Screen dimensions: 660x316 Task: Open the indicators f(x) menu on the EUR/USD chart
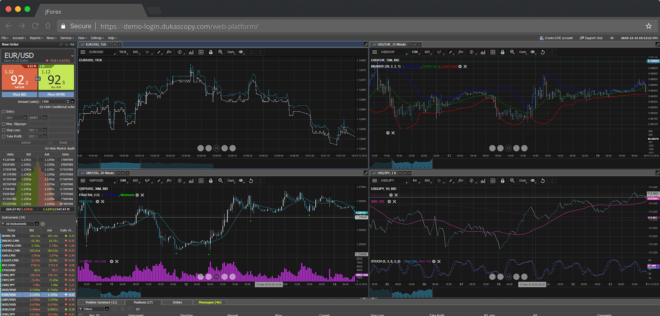tap(169, 52)
